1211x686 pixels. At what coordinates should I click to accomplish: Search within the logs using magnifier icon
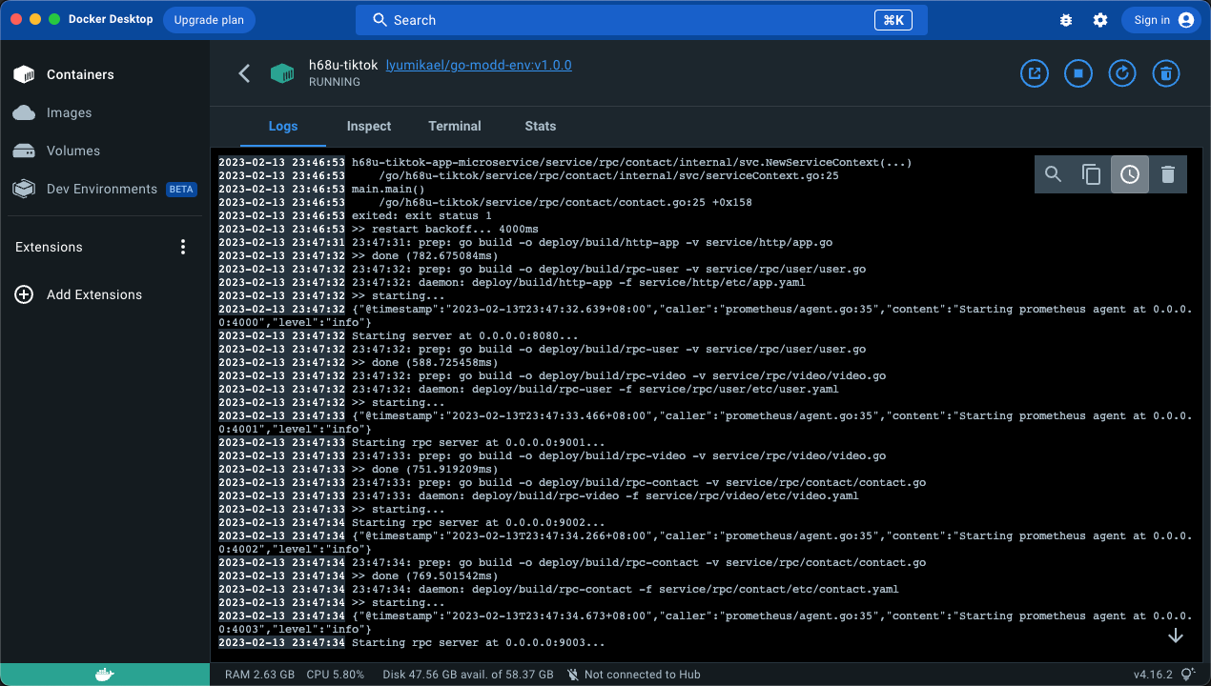tap(1054, 174)
